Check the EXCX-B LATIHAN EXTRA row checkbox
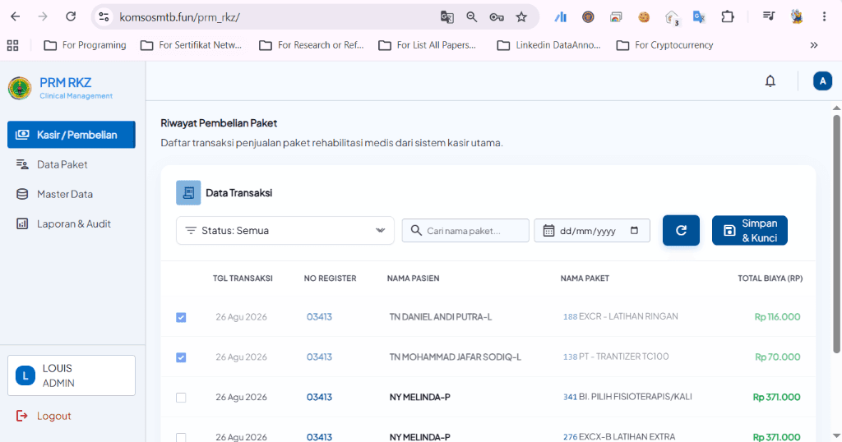 [181, 437]
